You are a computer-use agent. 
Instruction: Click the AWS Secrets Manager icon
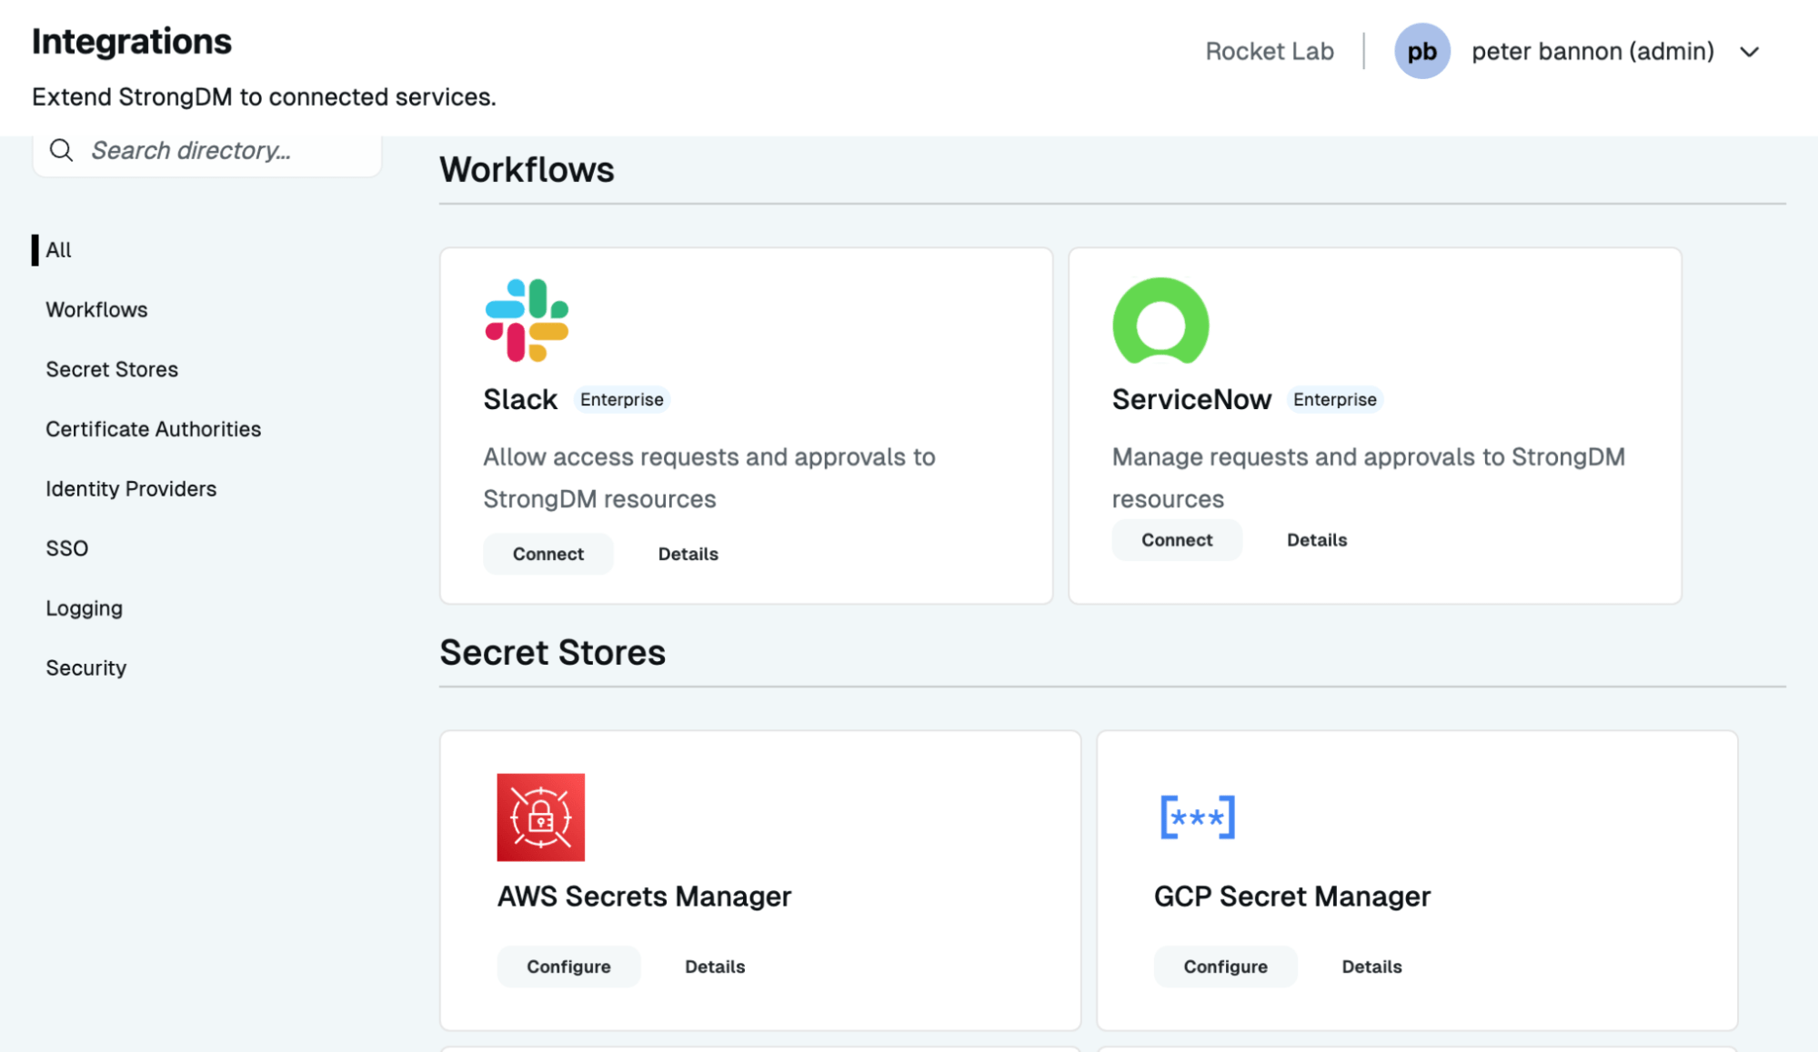click(540, 816)
